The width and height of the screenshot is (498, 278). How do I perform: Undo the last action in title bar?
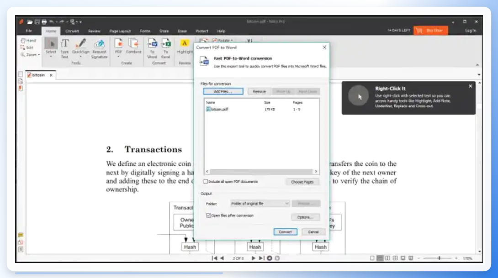pyautogui.click(x=52, y=22)
